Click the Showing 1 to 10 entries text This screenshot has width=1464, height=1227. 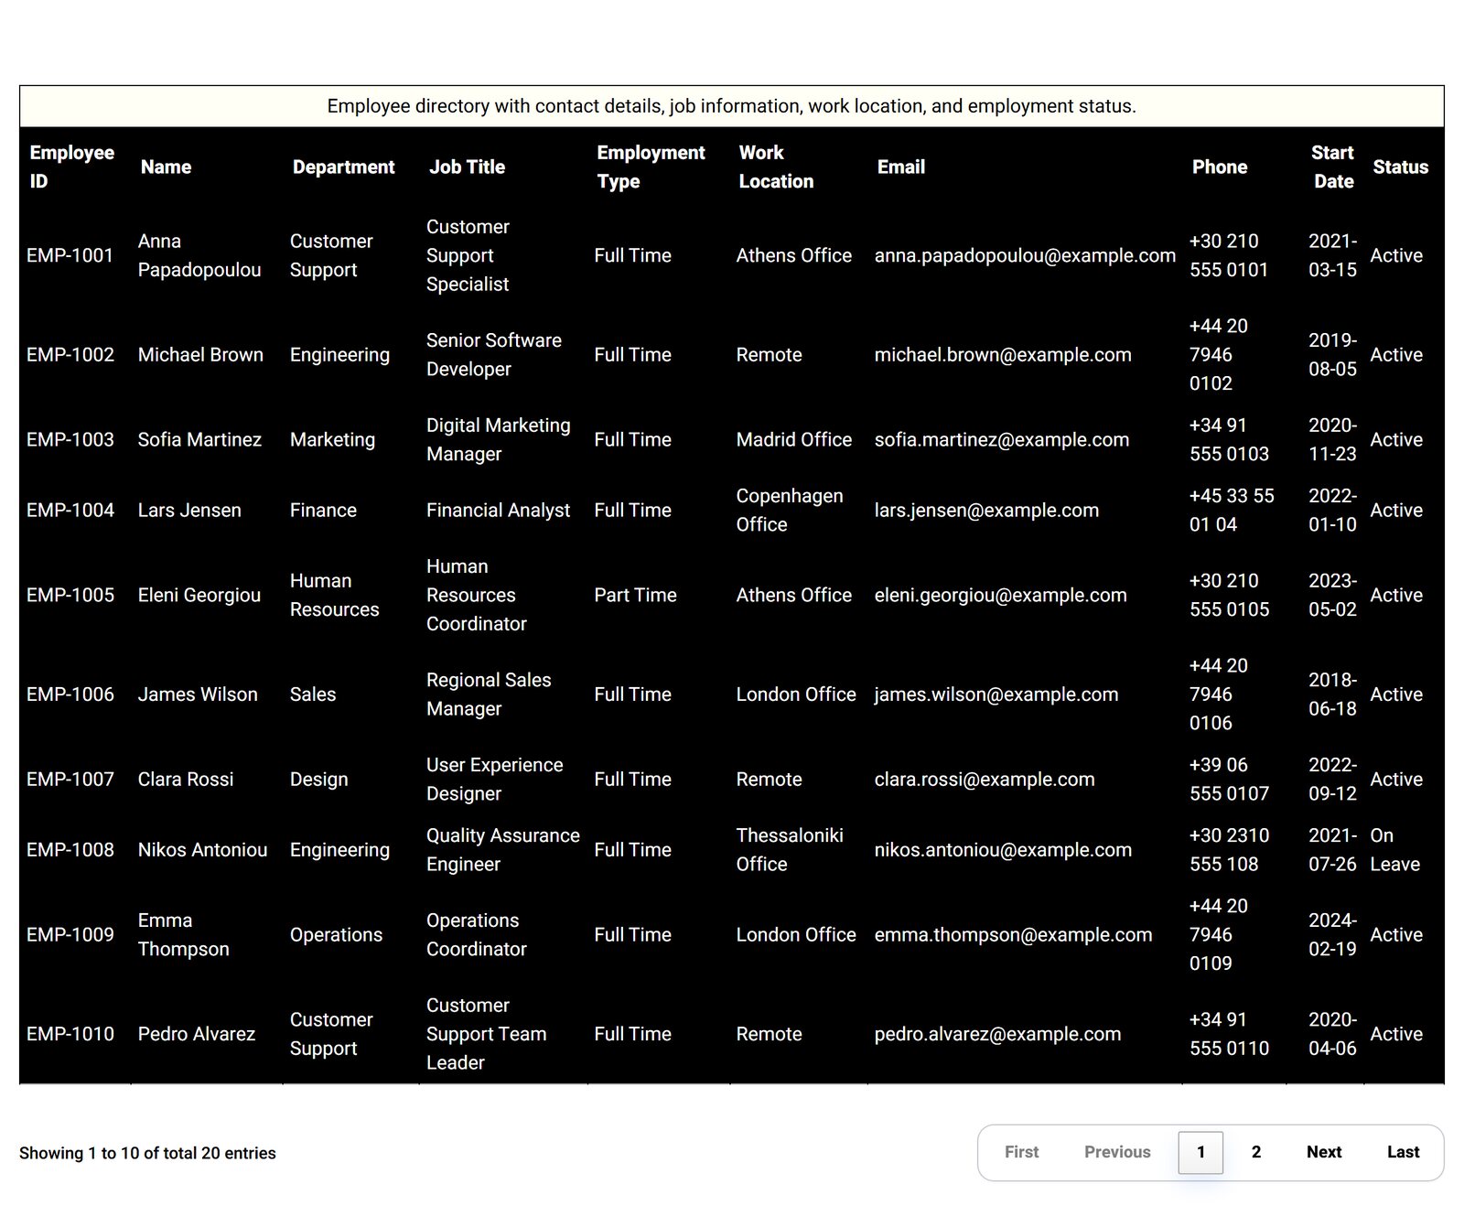point(147,1154)
